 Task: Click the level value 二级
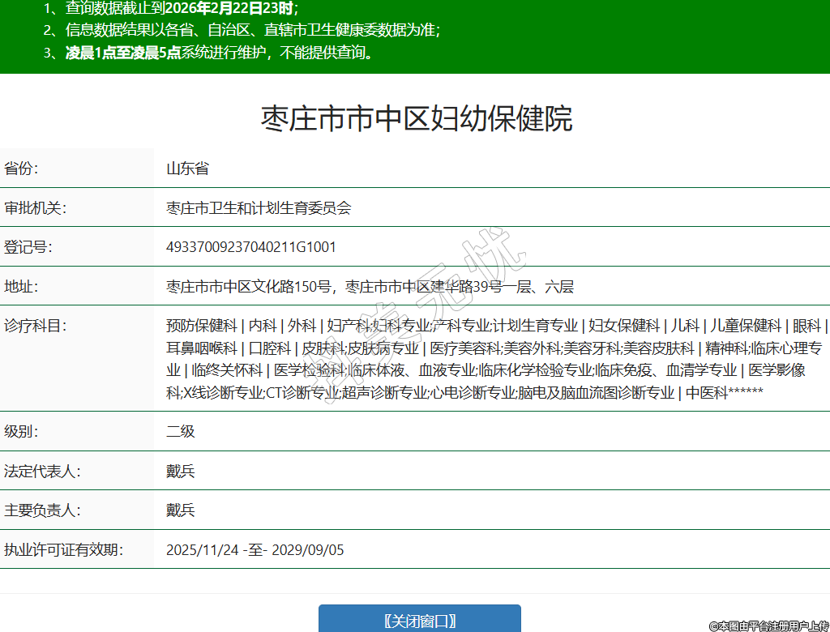[180, 432]
